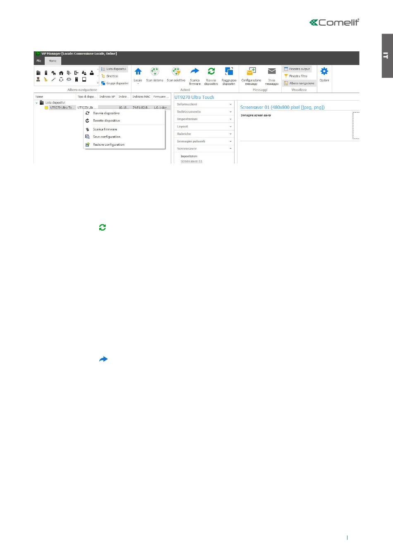393x558 pixels.
Task: Select the Home ribbon tab
Action: click(x=53, y=61)
